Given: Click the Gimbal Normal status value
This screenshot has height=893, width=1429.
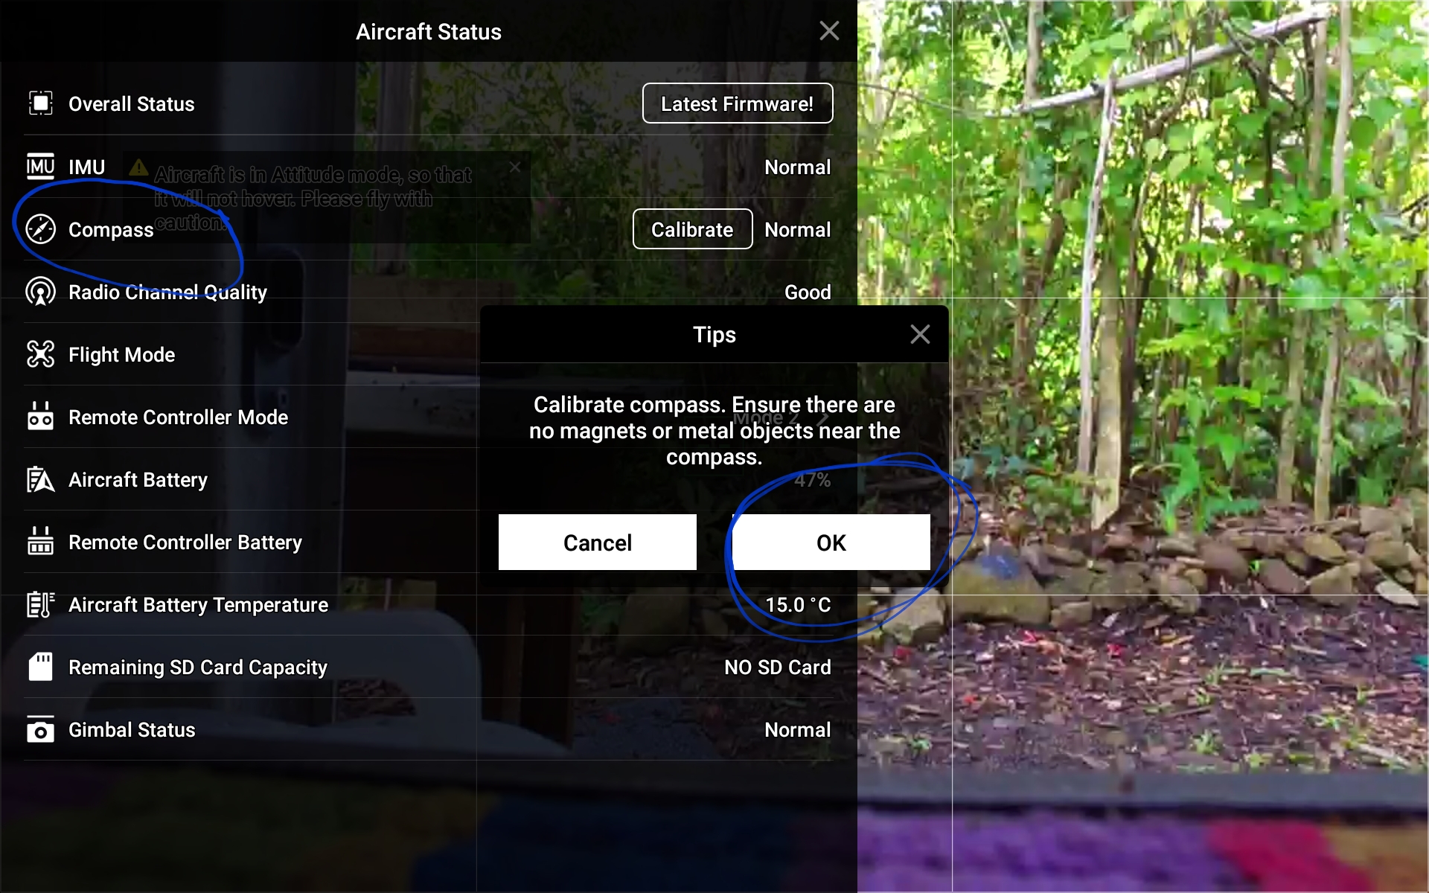Looking at the screenshot, I should click(x=798, y=730).
